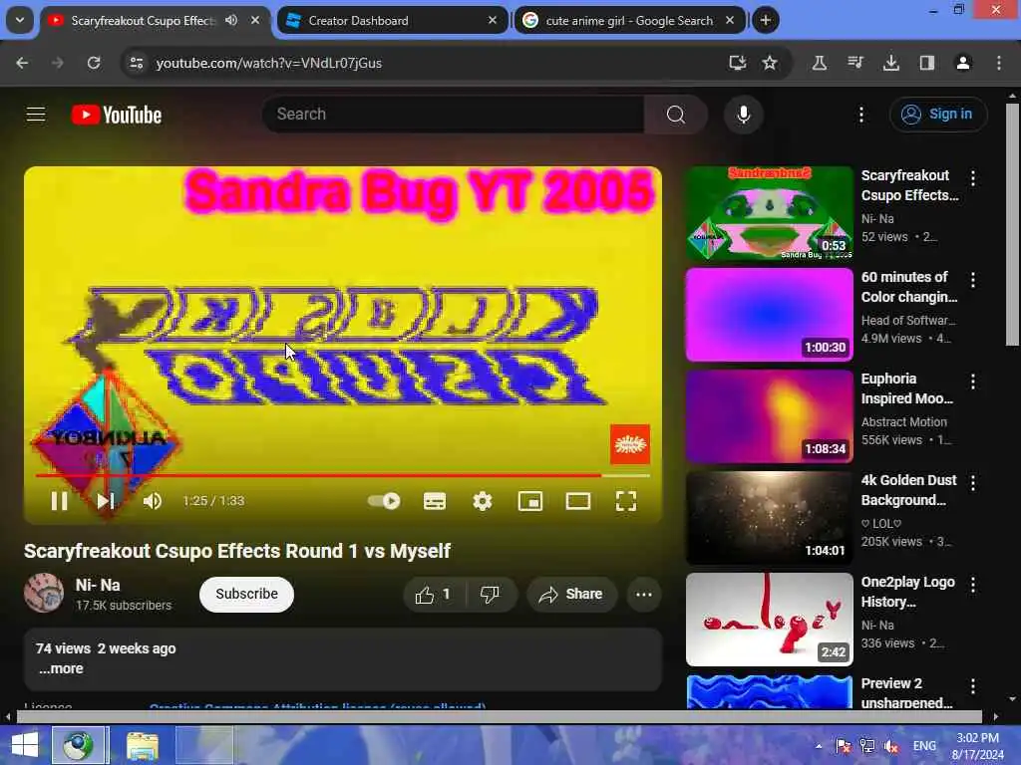
Task: Click the video progress bar
Action: 343,475
